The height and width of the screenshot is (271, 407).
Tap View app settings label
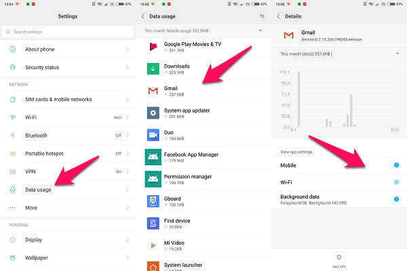(296, 152)
